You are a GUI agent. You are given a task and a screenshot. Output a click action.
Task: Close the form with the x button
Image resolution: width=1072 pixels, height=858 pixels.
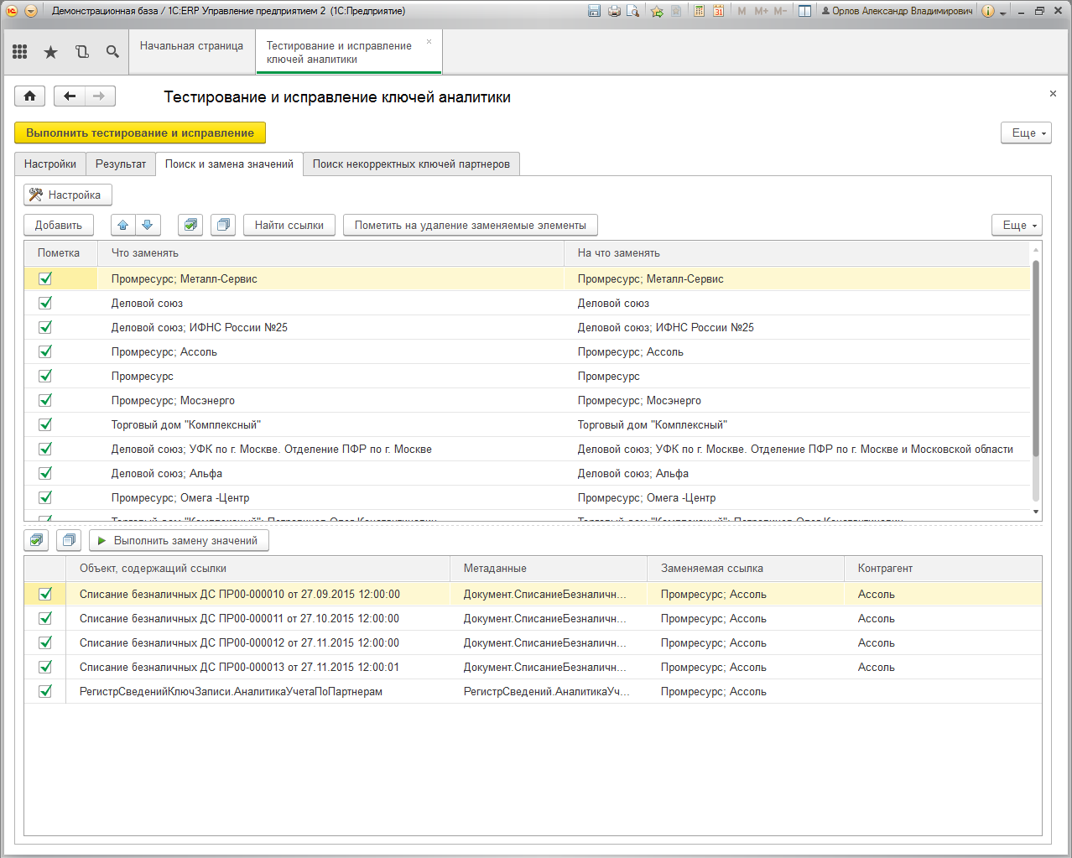(x=1053, y=93)
